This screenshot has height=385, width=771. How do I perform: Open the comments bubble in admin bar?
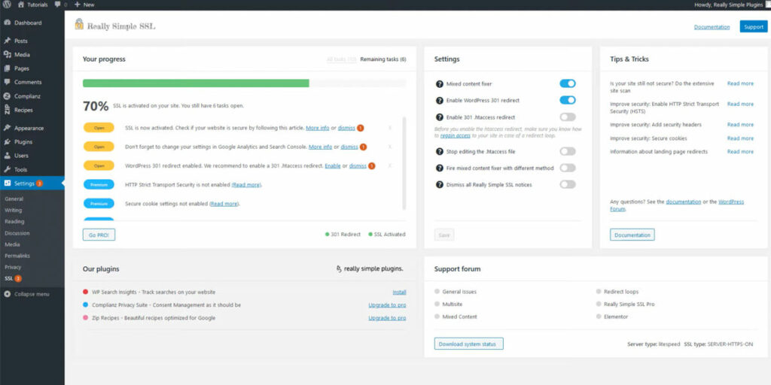(58, 5)
